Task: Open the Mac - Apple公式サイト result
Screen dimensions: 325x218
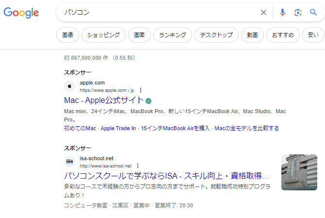Action: coord(104,100)
